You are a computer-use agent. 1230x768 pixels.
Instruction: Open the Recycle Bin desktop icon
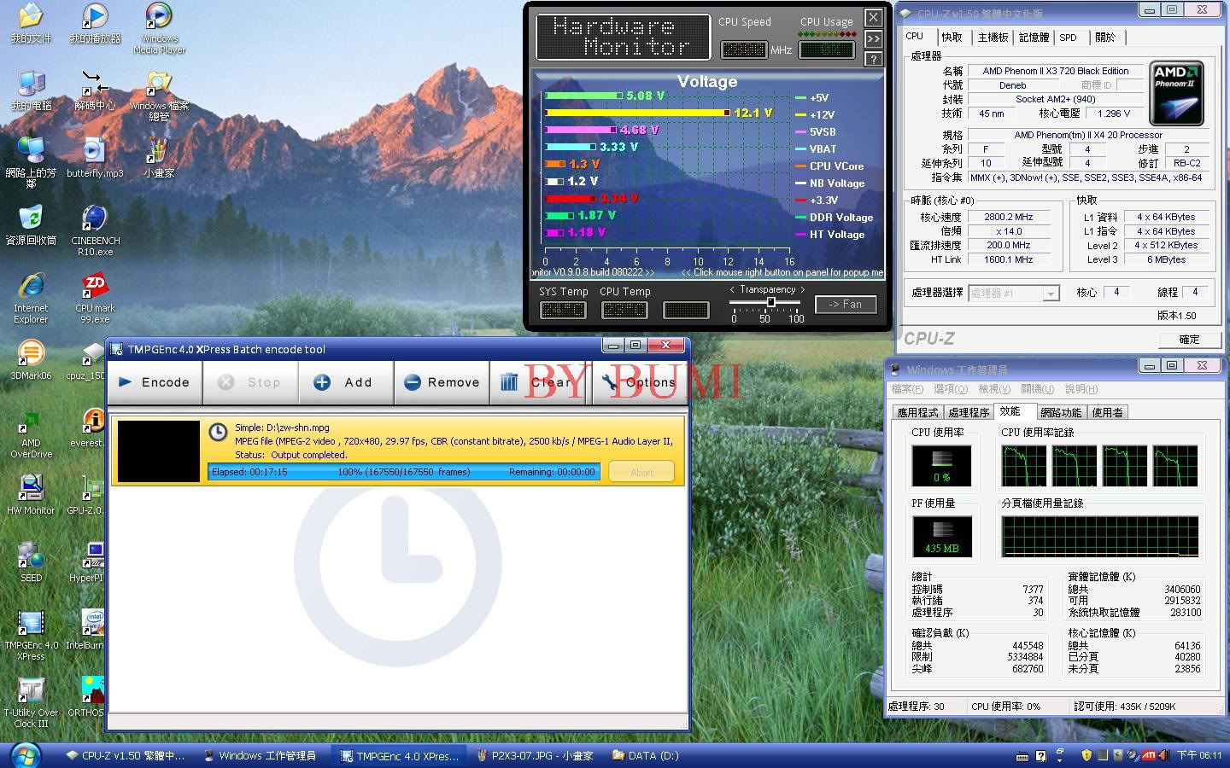coord(31,224)
